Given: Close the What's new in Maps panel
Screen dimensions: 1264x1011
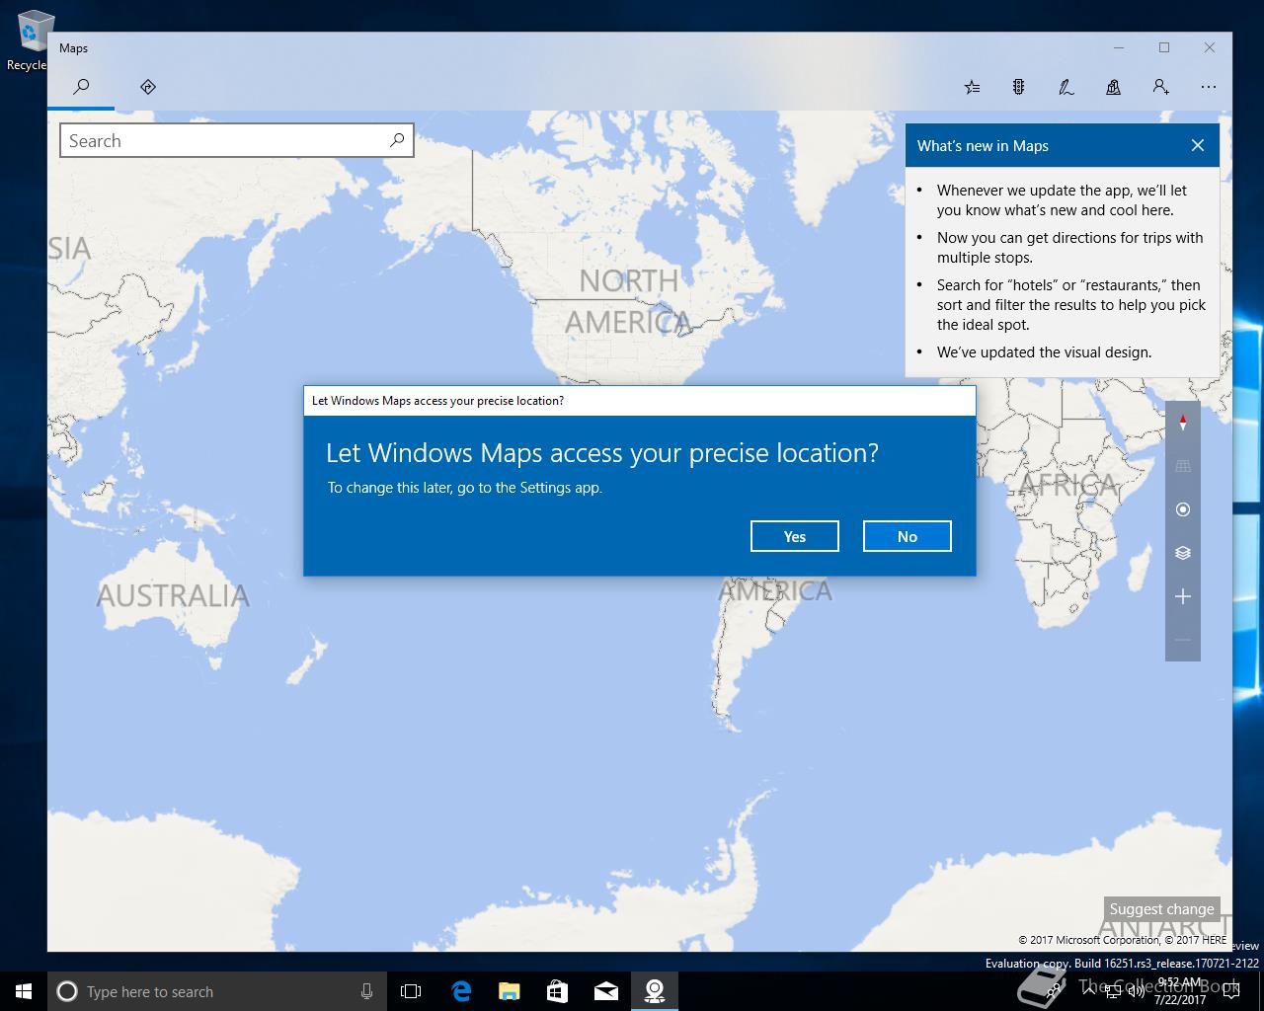Looking at the screenshot, I should tap(1198, 145).
